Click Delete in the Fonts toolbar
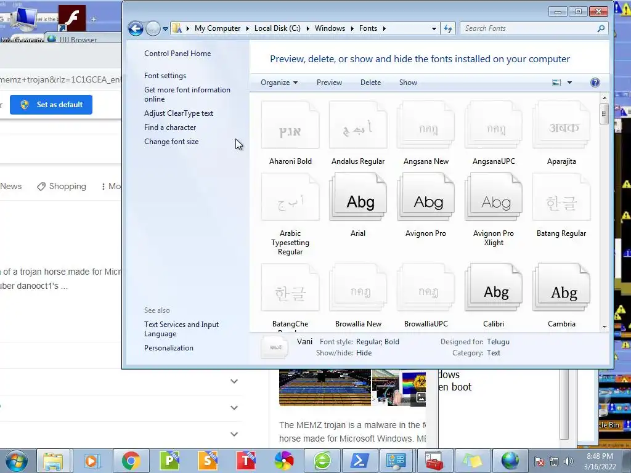 pyautogui.click(x=370, y=83)
